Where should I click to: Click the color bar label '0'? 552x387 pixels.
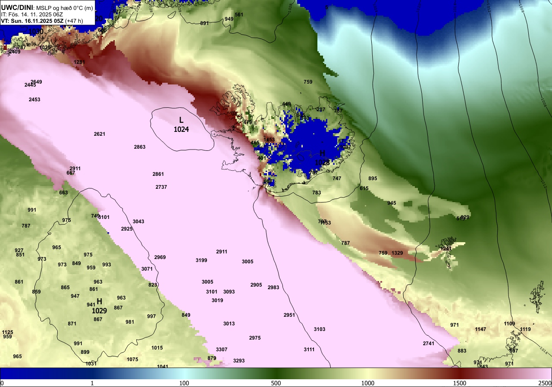tap(2, 383)
